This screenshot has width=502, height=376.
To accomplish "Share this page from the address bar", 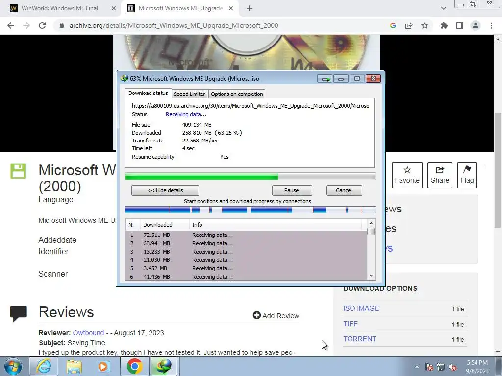I will (x=409, y=25).
